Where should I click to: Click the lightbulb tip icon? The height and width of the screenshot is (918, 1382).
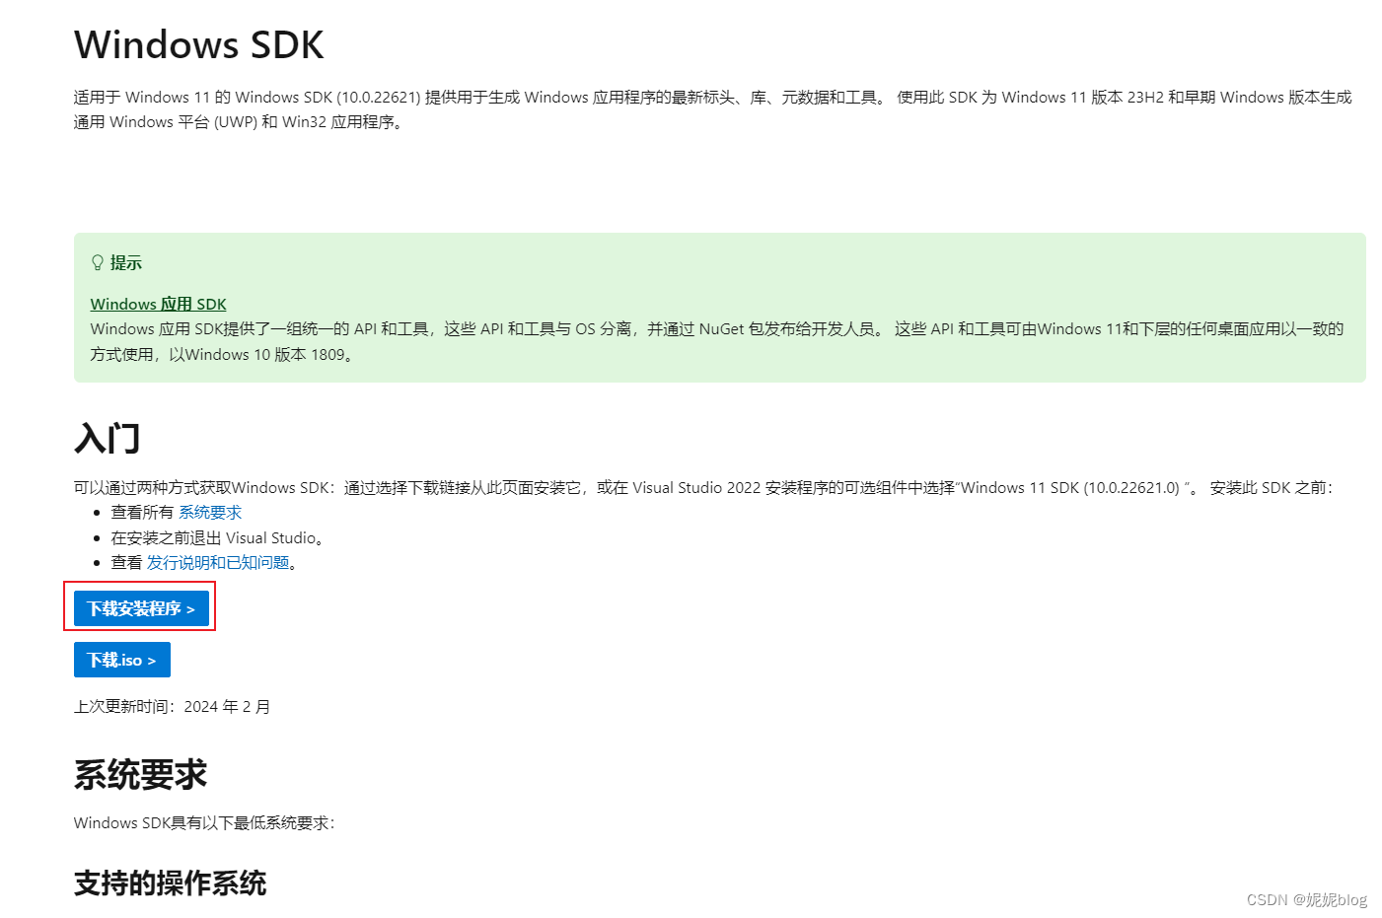pos(98,262)
